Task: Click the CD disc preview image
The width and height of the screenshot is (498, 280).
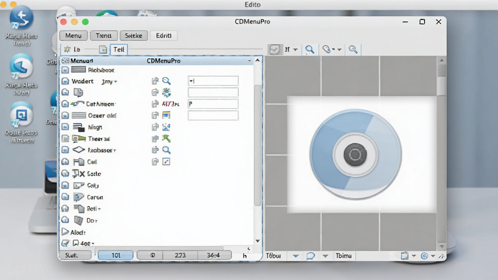Action: pos(356,155)
